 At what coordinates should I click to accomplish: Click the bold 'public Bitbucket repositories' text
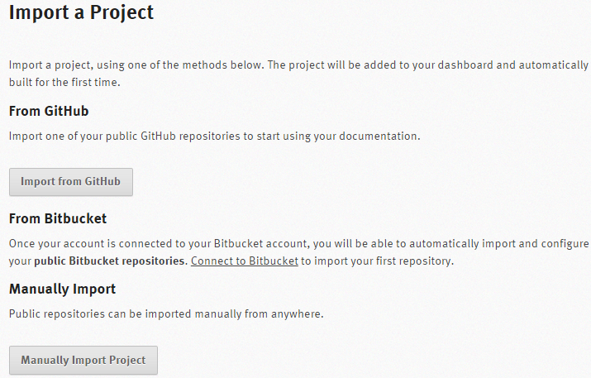(110, 261)
